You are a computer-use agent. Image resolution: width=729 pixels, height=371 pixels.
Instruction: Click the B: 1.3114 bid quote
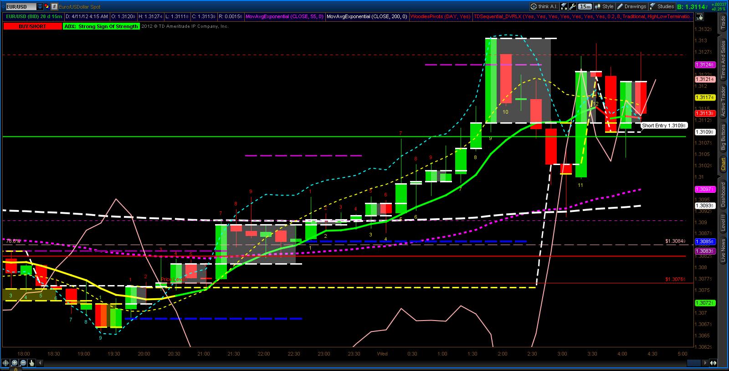pos(693,6)
